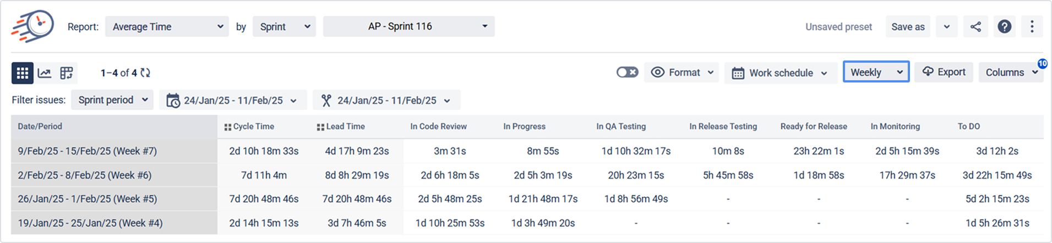Click the refresh data icon
Viewport: 1052px width, 243px height.
point(145,73)
